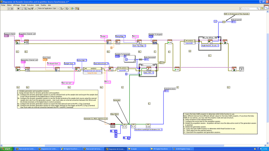Screen dimensions: 269x151
Task: Select the Init Acquisition Session node
Action: point(18,42)
